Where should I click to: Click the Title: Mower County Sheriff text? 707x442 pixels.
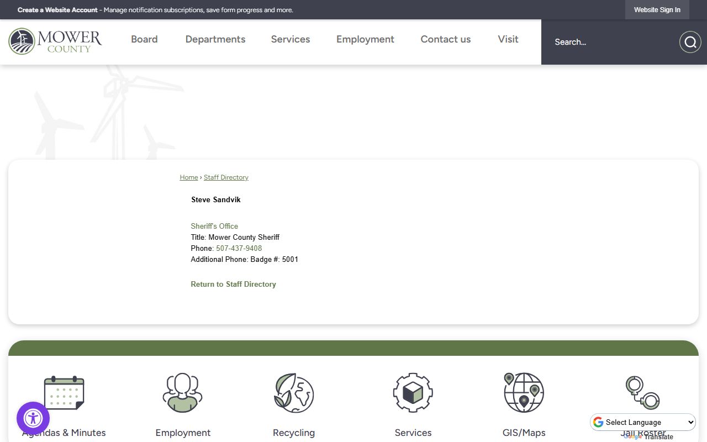235,237
